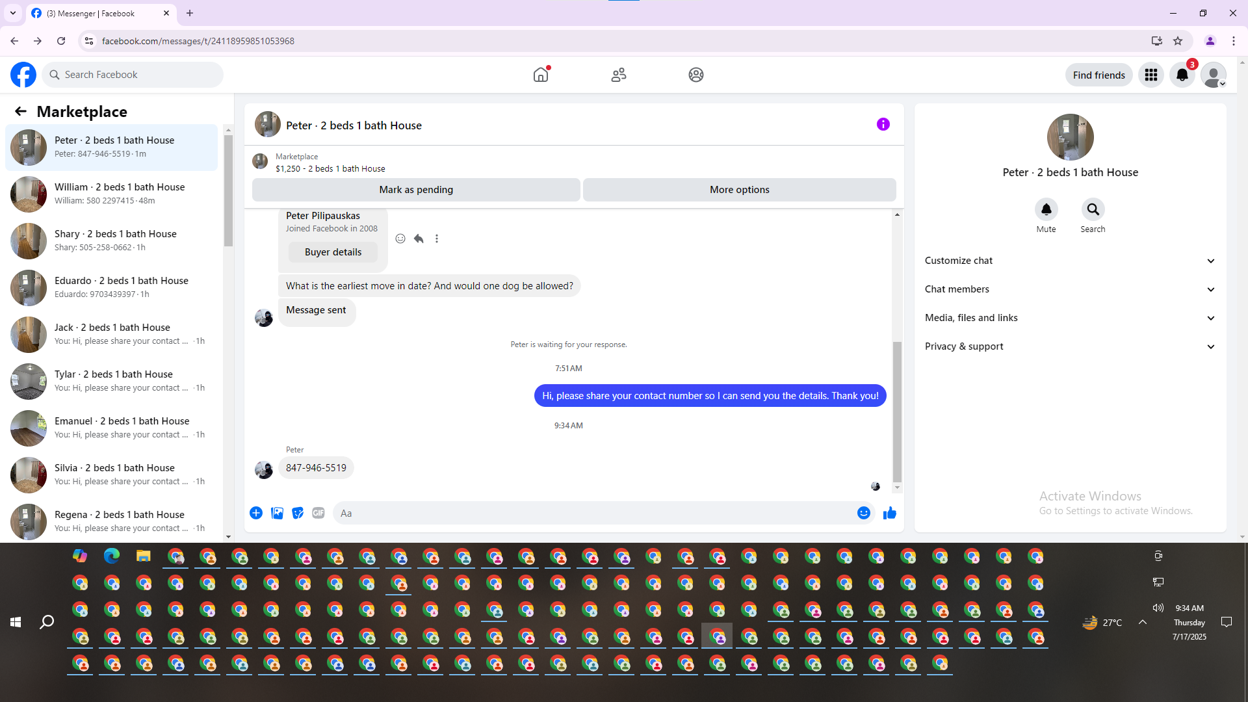Attach a photo or file
The height and width of the screenshot is (702, 1248).
(x=277, y=513)
